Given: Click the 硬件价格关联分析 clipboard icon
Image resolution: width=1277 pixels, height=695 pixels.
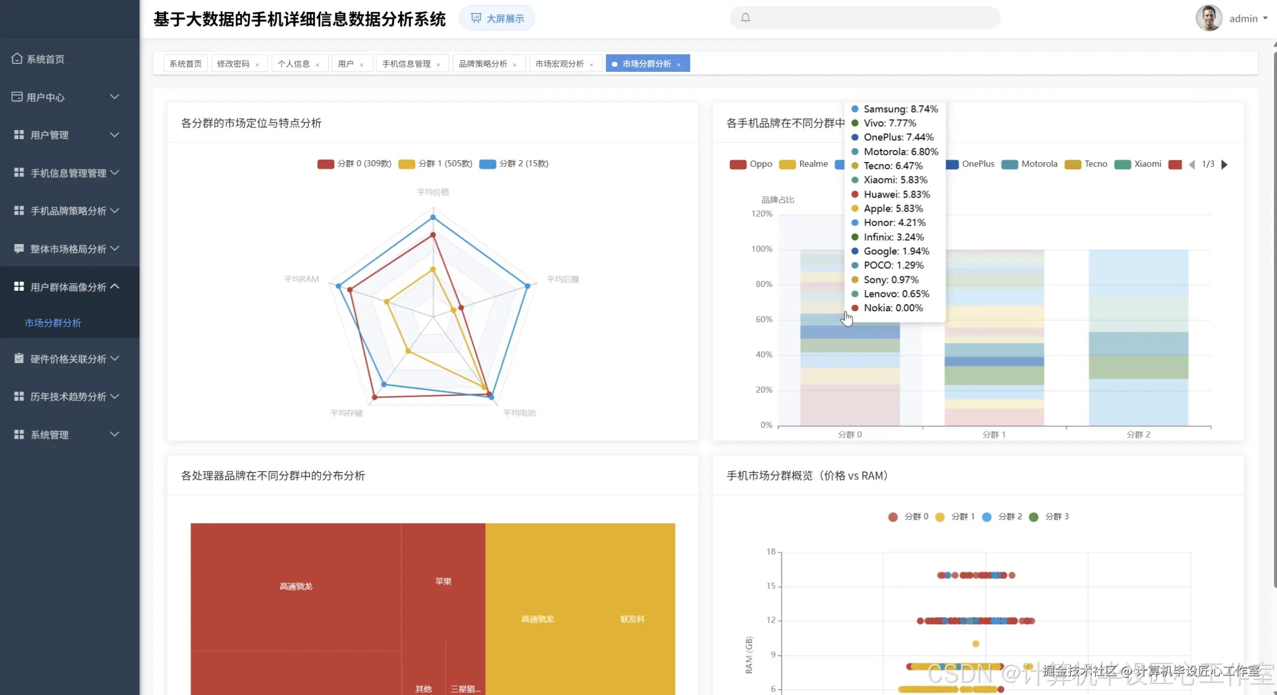Looking at the screenshot, I should point(19,358).
